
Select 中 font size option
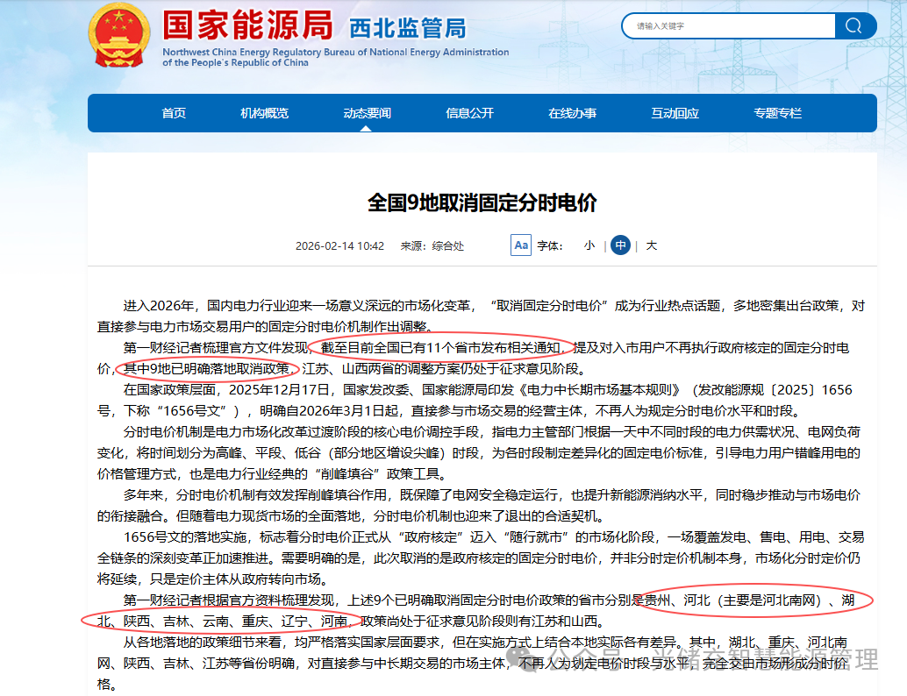point(620,245)
